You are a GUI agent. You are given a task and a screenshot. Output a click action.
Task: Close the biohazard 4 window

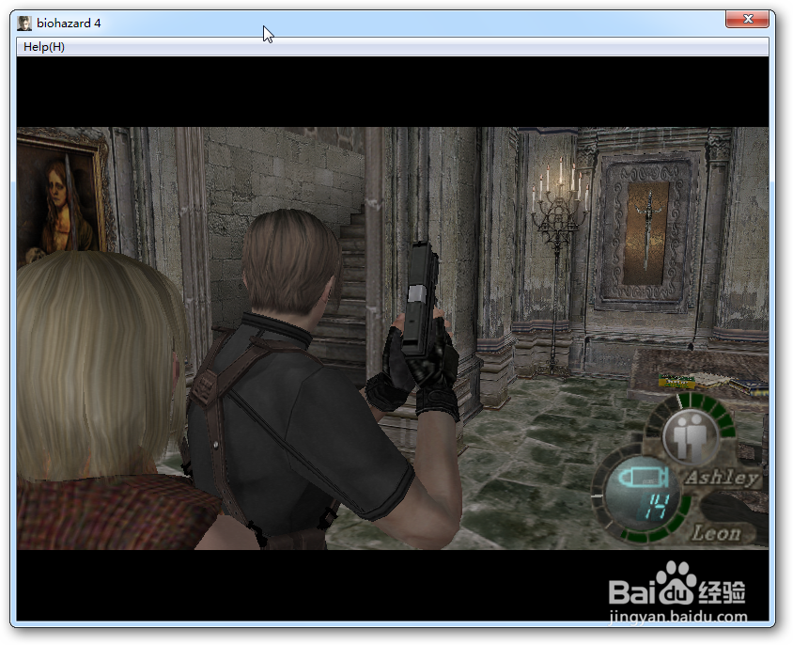pos(747,19)
